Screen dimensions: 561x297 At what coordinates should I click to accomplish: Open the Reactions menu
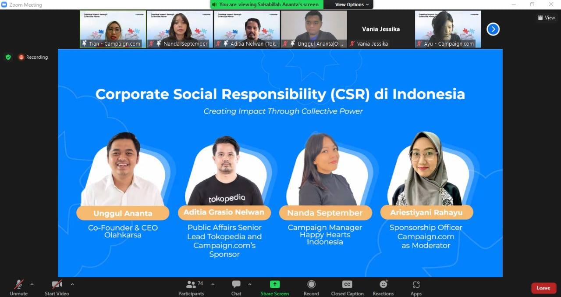click(383, 287)
